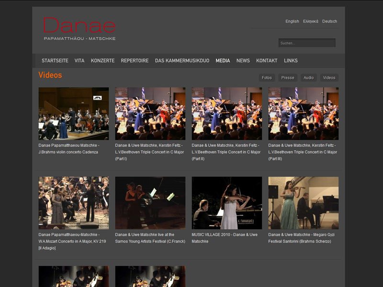383x287 pixels.
Task: Click the MUSIC VILLAGE 2010 title text
Action: point(225,238)
